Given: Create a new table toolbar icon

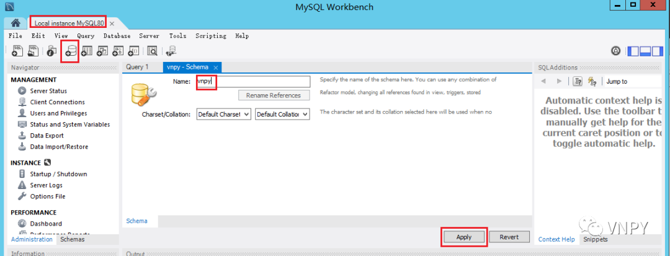Looking at the screenshot, I should 87,51.
